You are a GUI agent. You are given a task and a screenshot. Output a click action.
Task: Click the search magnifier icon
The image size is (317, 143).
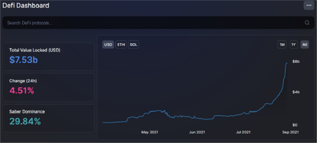307,23
